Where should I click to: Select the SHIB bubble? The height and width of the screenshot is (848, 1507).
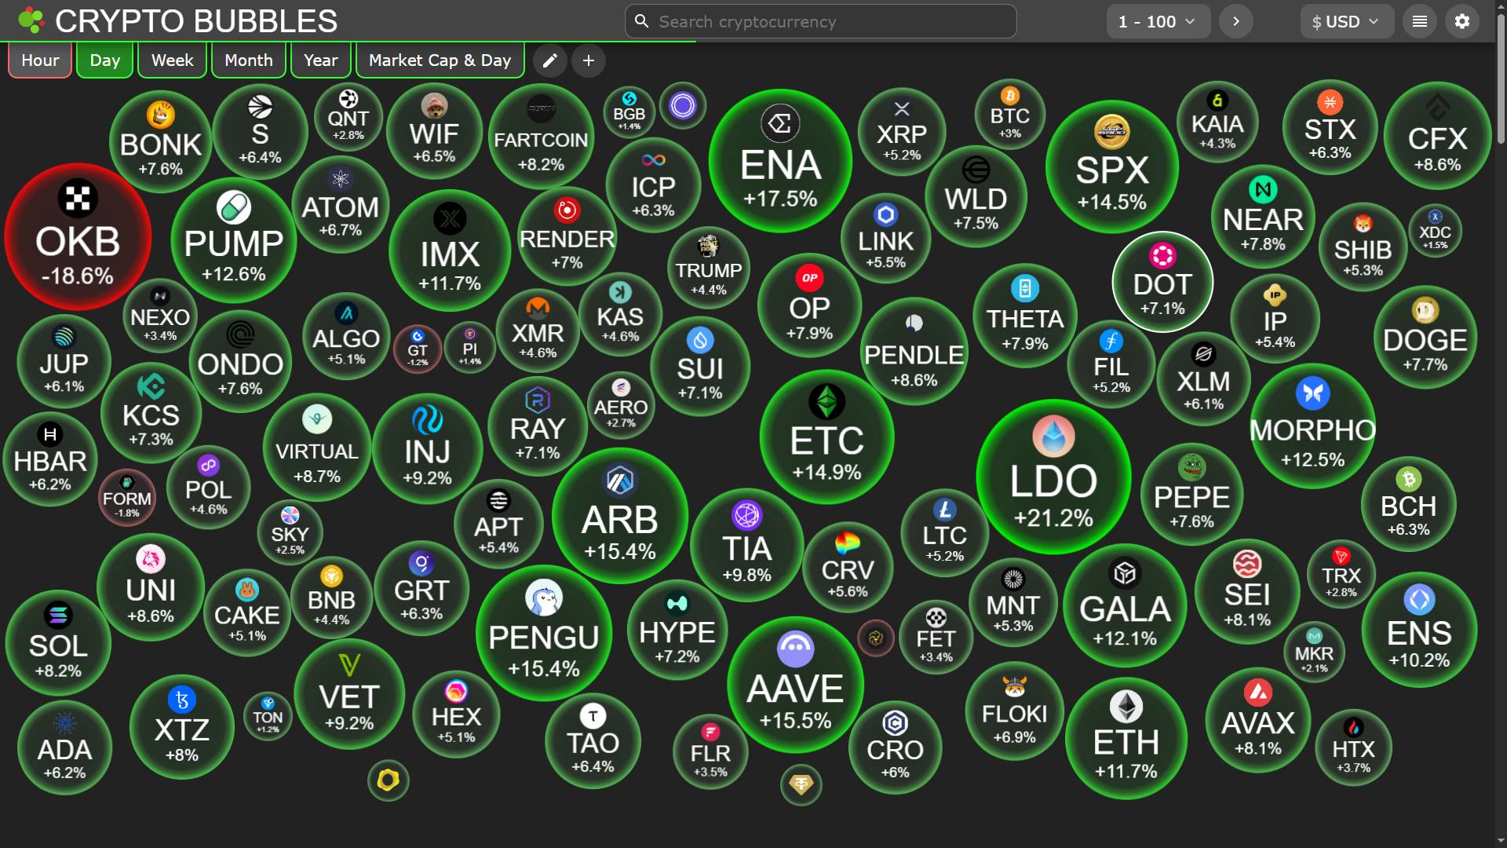tap(1363, 247)
